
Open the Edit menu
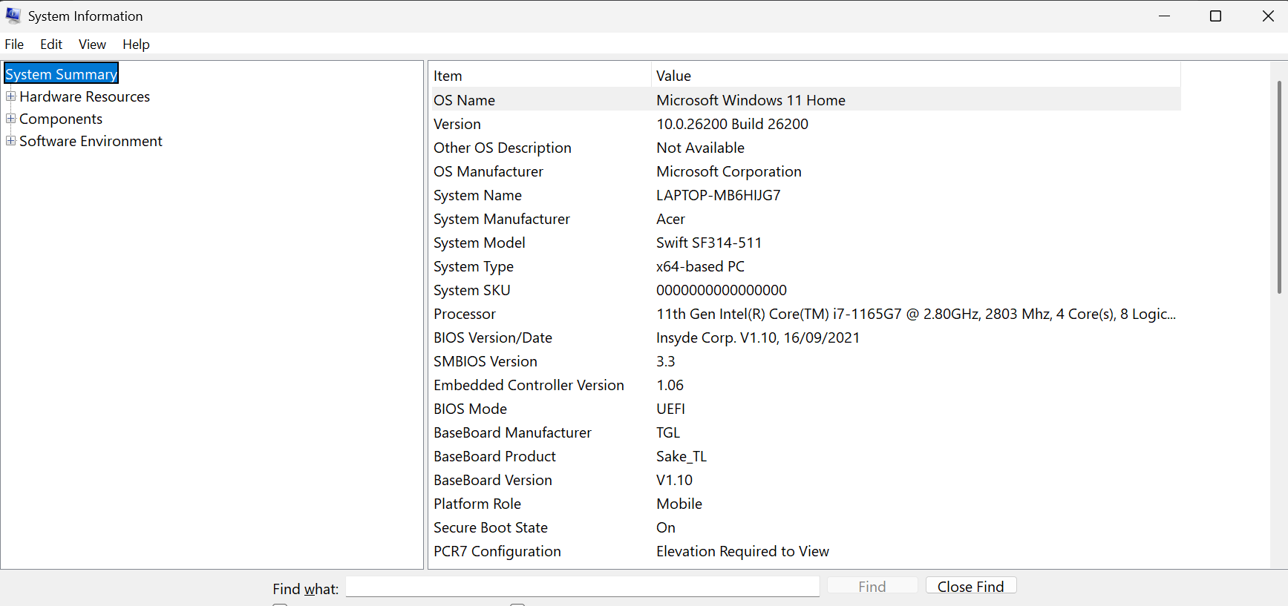[51, 45]
